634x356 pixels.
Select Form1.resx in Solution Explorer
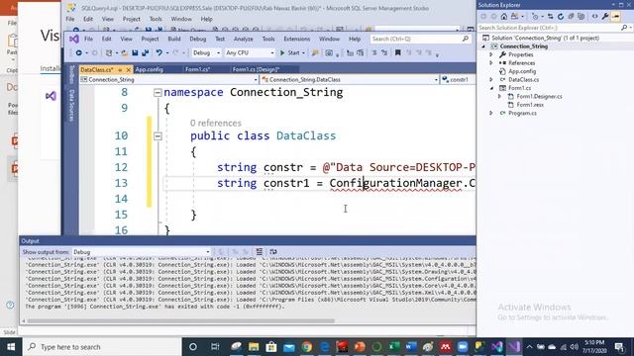[x=530, y=105]
